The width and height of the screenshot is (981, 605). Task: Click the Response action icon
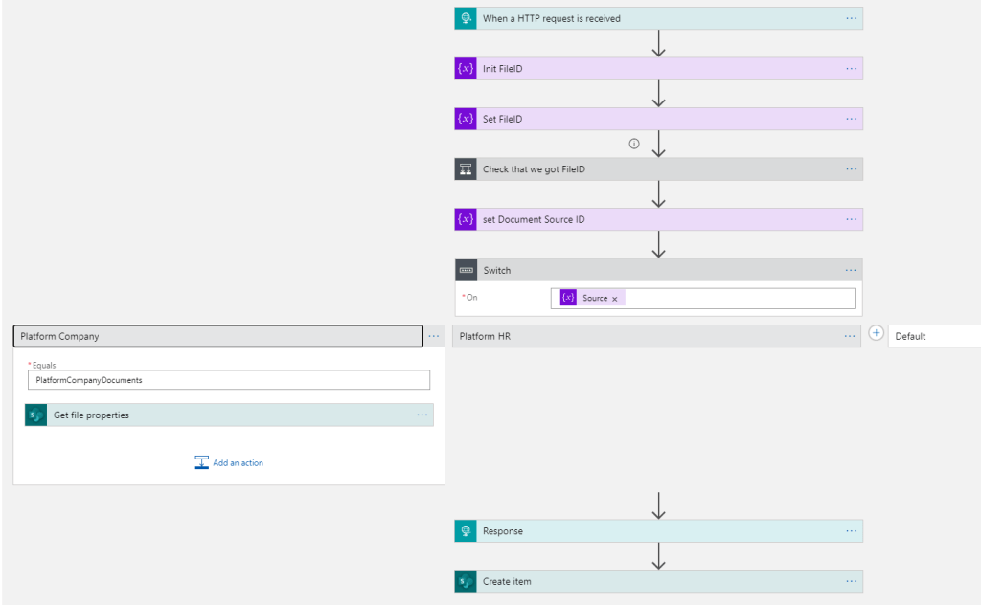466,531
